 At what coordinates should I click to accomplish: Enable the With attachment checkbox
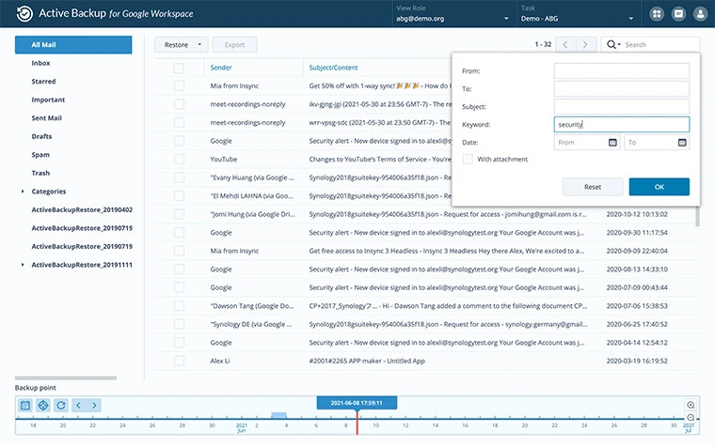pyautogui.click(x=468, y=160)
